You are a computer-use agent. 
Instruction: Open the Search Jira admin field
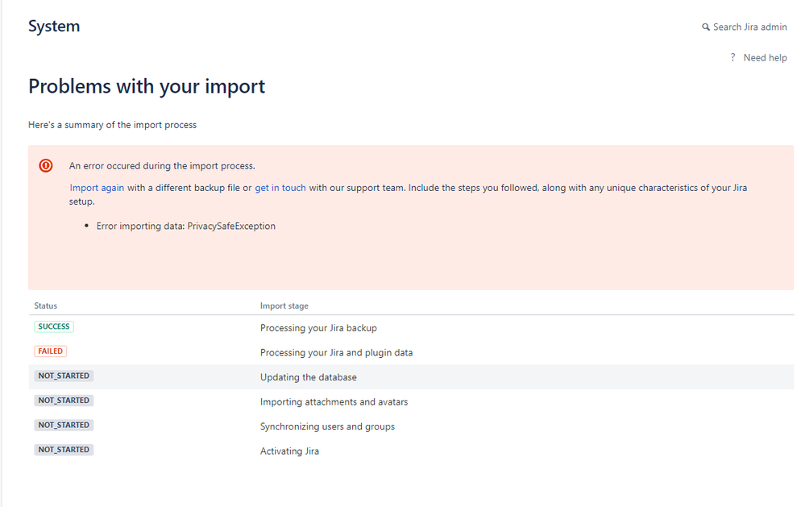click(x=745, y=27)
